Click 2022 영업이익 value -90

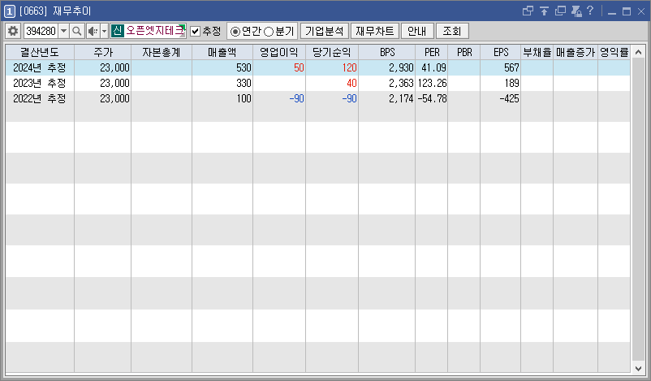click(297, 98)
